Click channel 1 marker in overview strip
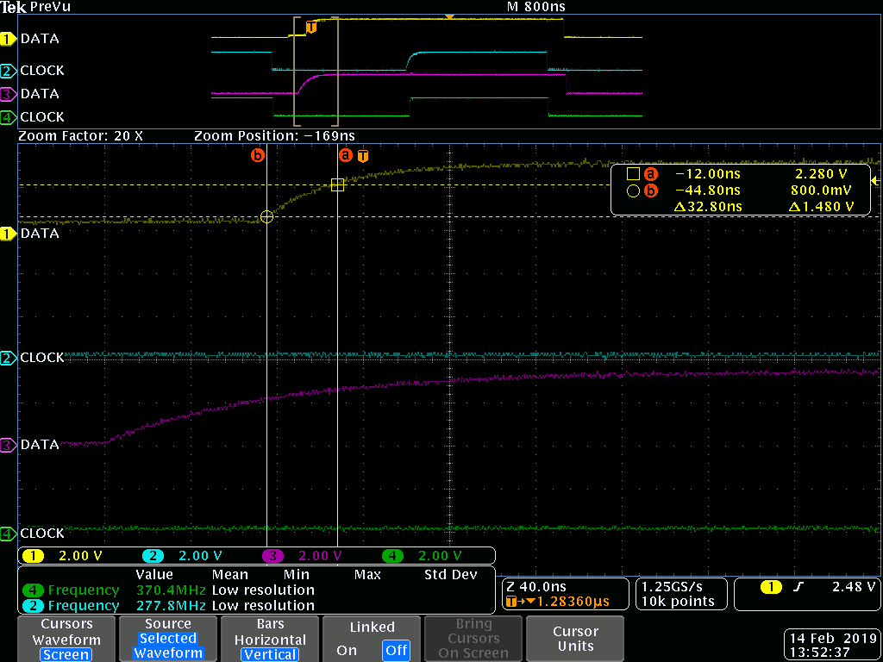 9,40
